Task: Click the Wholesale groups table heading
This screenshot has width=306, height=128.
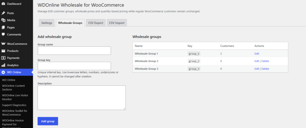Action: [x=147, y=37]
